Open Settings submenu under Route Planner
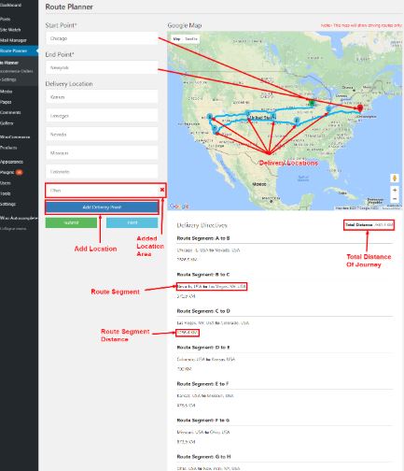This screenshot has width=404, height=471. 8,79
